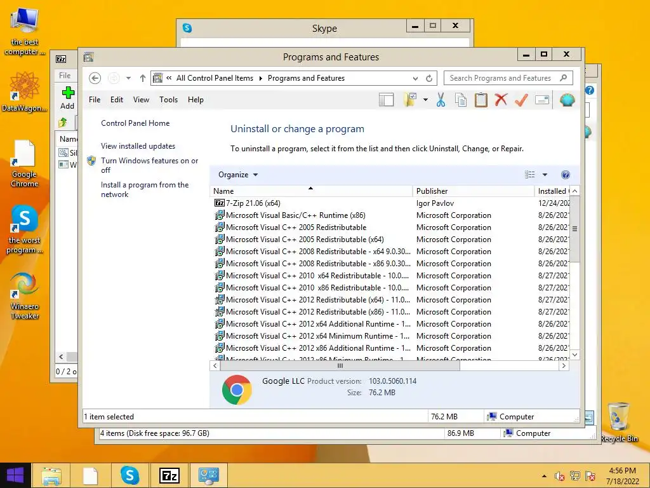Click the Windows Start button

(x=15, y=475)
